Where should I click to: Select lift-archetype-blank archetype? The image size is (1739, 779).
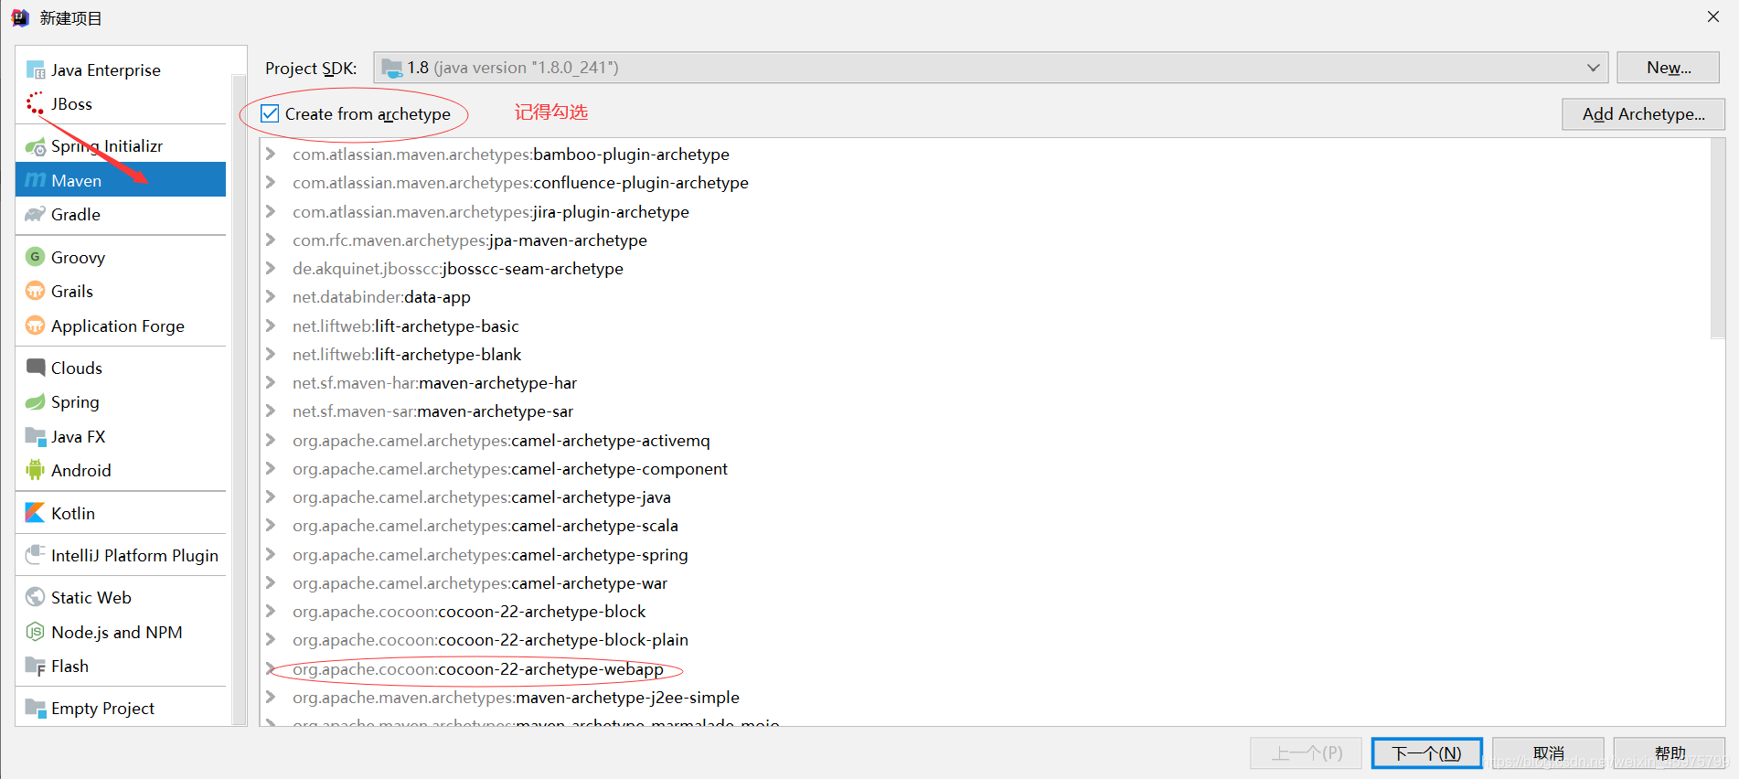pos(407,354)
